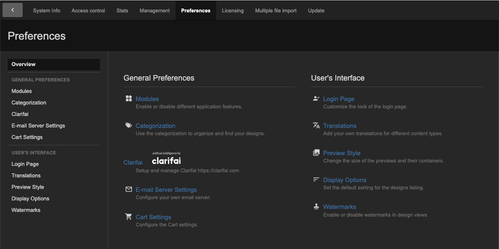Click the Categorization tag icon
This screenshot has width=499, height=249.
pos(129,125)
